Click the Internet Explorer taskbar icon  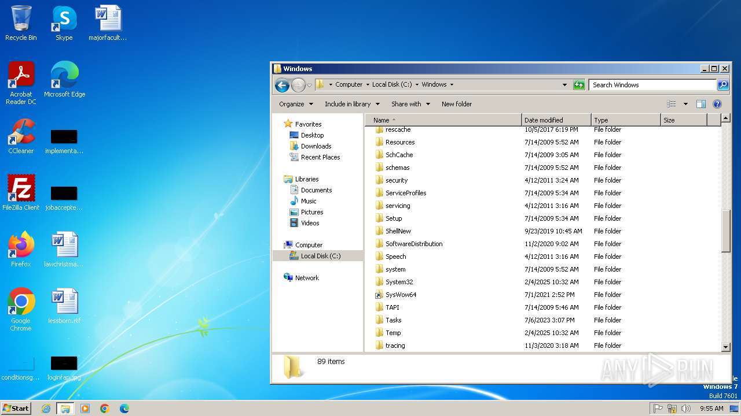point(46,408)
